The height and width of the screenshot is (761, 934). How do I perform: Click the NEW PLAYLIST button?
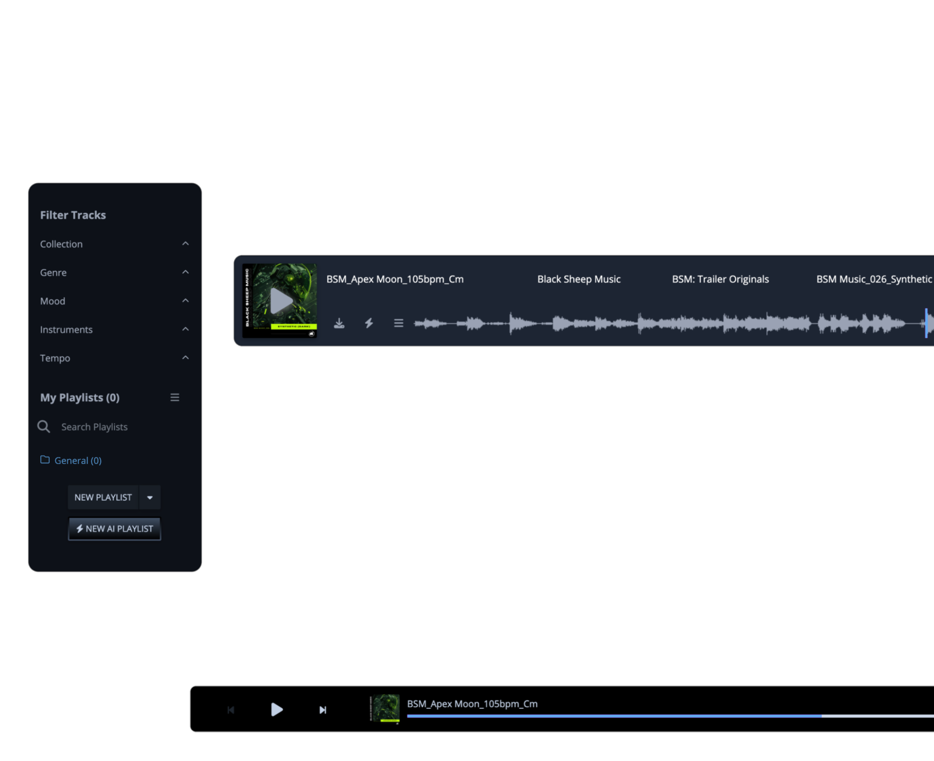point(103,498)
